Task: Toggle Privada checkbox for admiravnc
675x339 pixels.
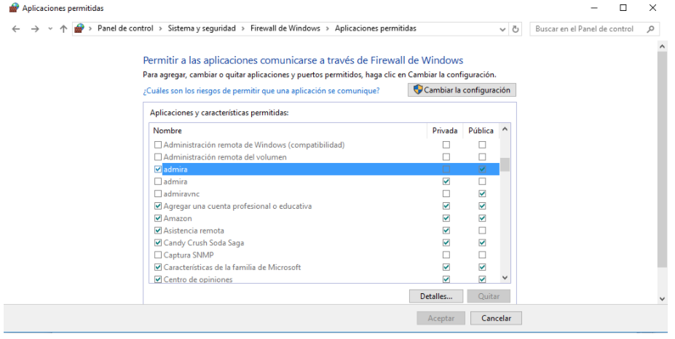Action: 446,194
